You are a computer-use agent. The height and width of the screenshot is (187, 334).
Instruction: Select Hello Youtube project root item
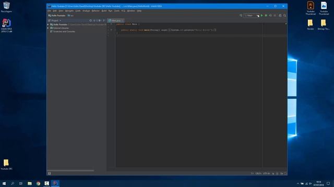point(58,24)
